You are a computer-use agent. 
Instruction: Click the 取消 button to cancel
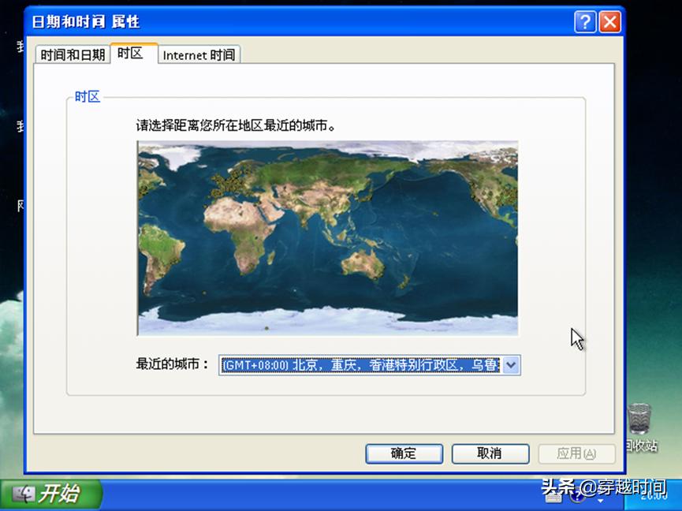[489, 453]
